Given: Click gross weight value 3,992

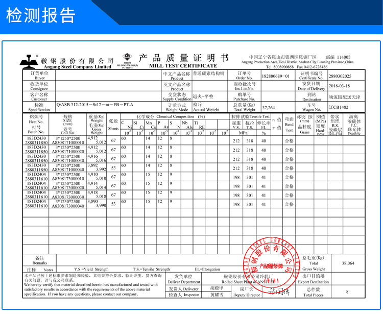Looking at the screenshot, I should click(x=101, y=169).
